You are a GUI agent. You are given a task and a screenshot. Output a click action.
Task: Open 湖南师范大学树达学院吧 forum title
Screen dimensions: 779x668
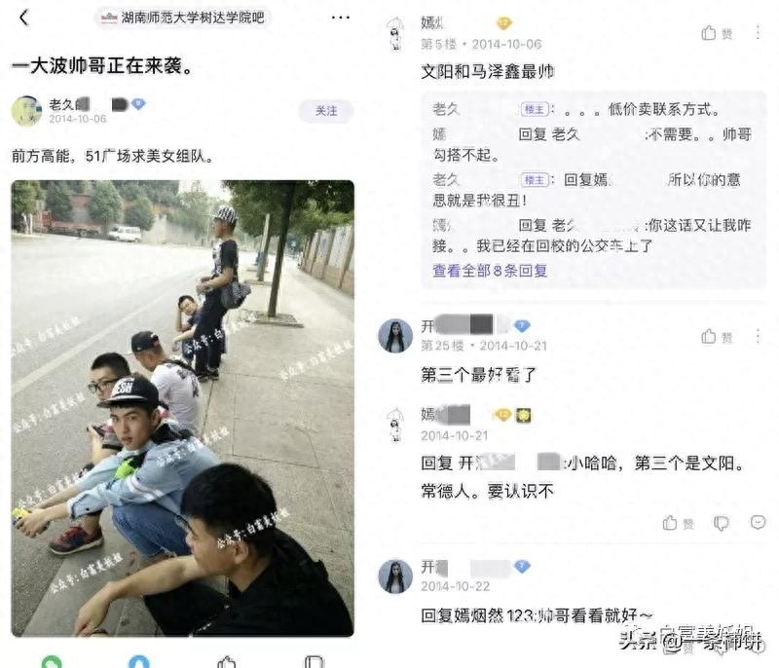coord(183,18)
